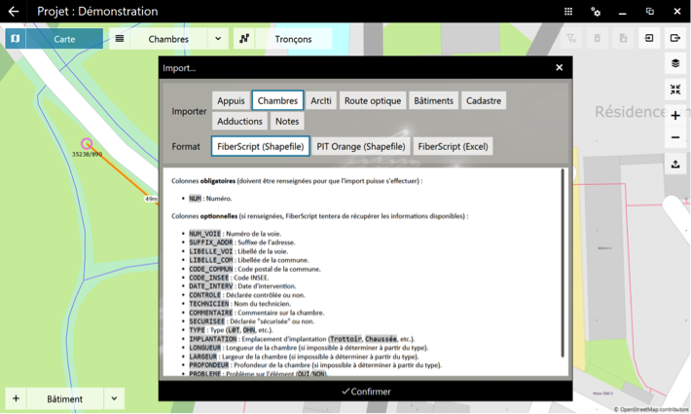The width and height of the screenshot is (691, 414).
Task: Click the export arrow icon in toolbar
Action: click(675, 38)
